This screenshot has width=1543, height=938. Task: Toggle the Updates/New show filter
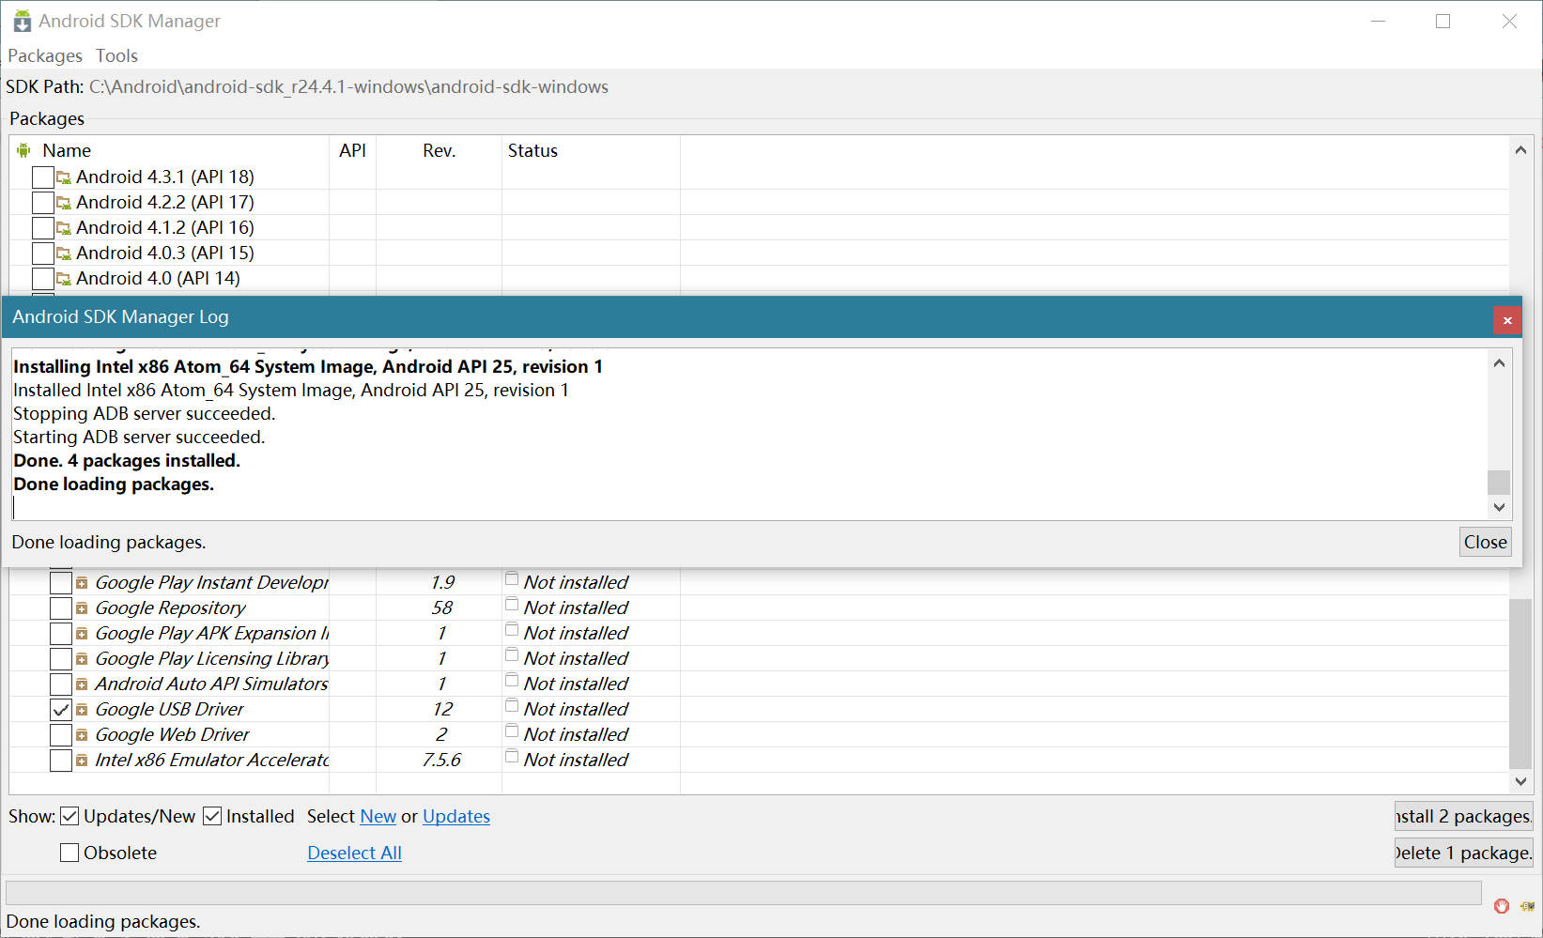coord(69,816)
